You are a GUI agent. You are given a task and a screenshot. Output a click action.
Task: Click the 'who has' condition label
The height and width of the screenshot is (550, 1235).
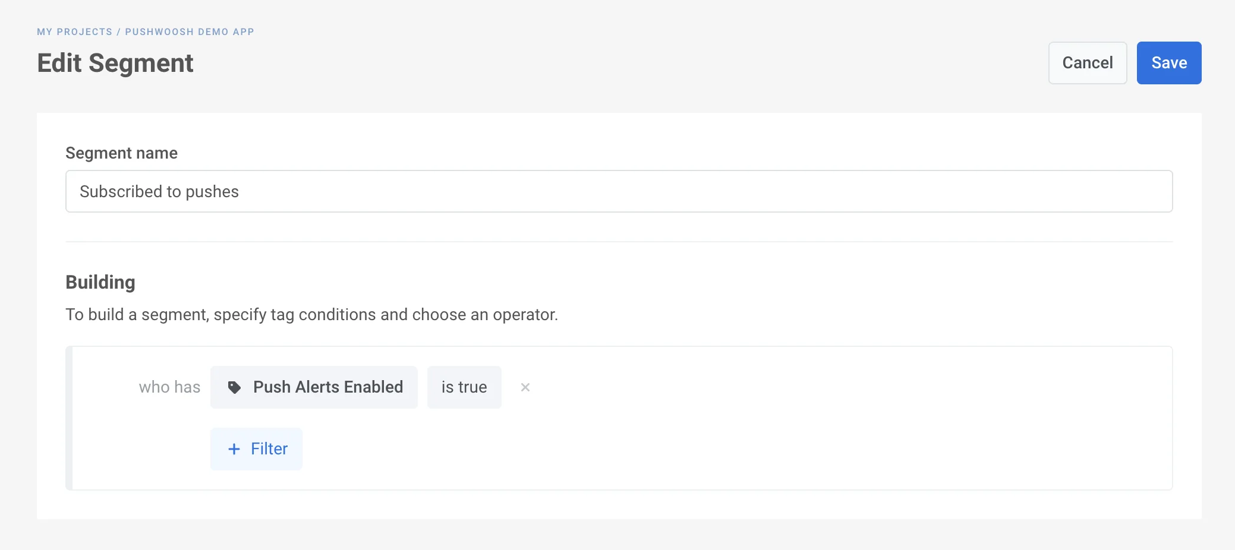169,387
